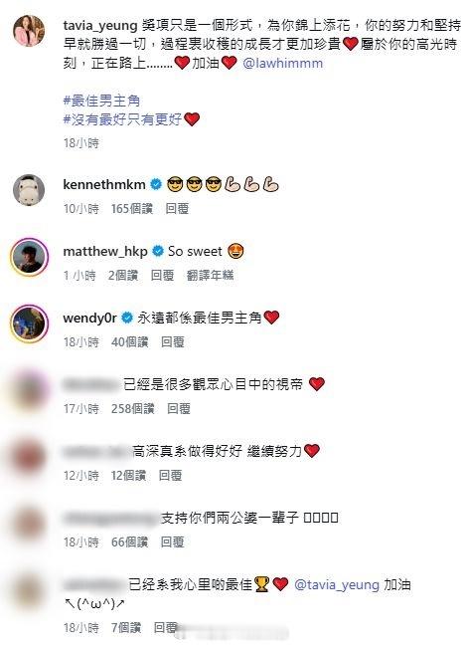Open the @tavia_yeung mention in last comment
The image size is (465, 647).
(337, 584)
